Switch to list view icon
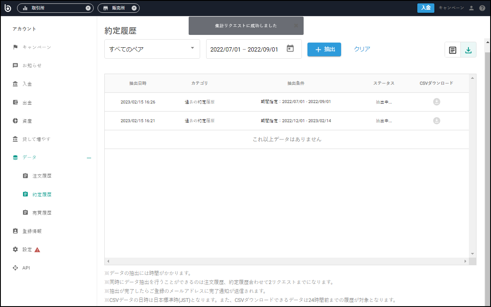Screen dimensions: 491x307 click(453, 50)
